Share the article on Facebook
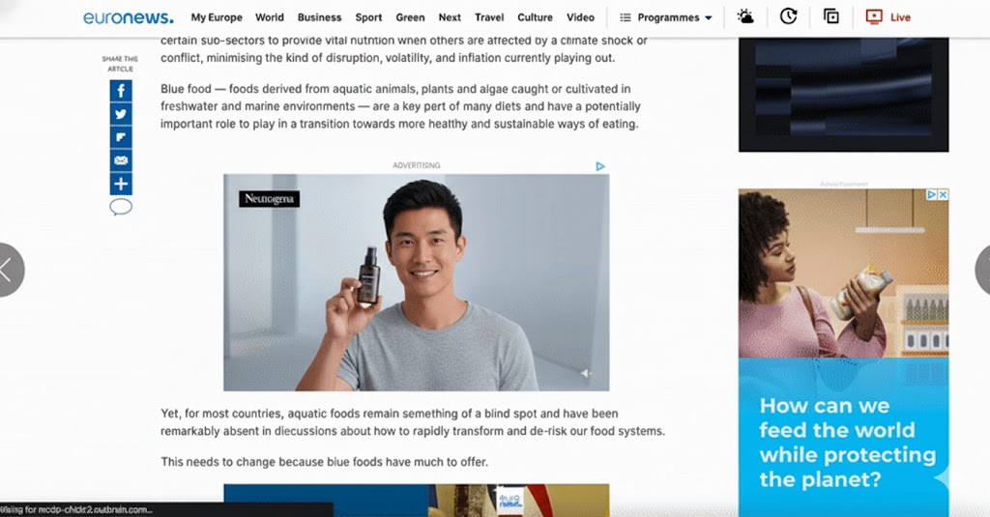Image resolution: width=990 pixels, height=517 pixels. [x=121, y=91]
